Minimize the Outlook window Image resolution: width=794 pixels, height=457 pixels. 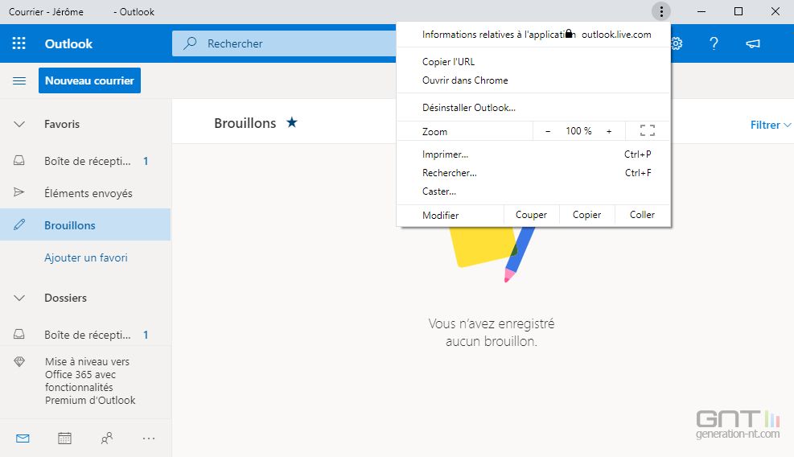pos(701,11)
